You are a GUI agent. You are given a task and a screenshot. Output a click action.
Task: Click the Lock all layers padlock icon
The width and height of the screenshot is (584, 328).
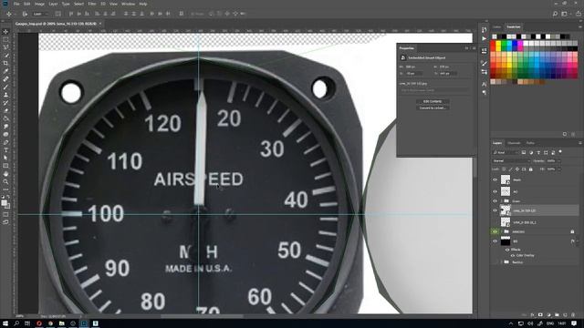(531, 169)
